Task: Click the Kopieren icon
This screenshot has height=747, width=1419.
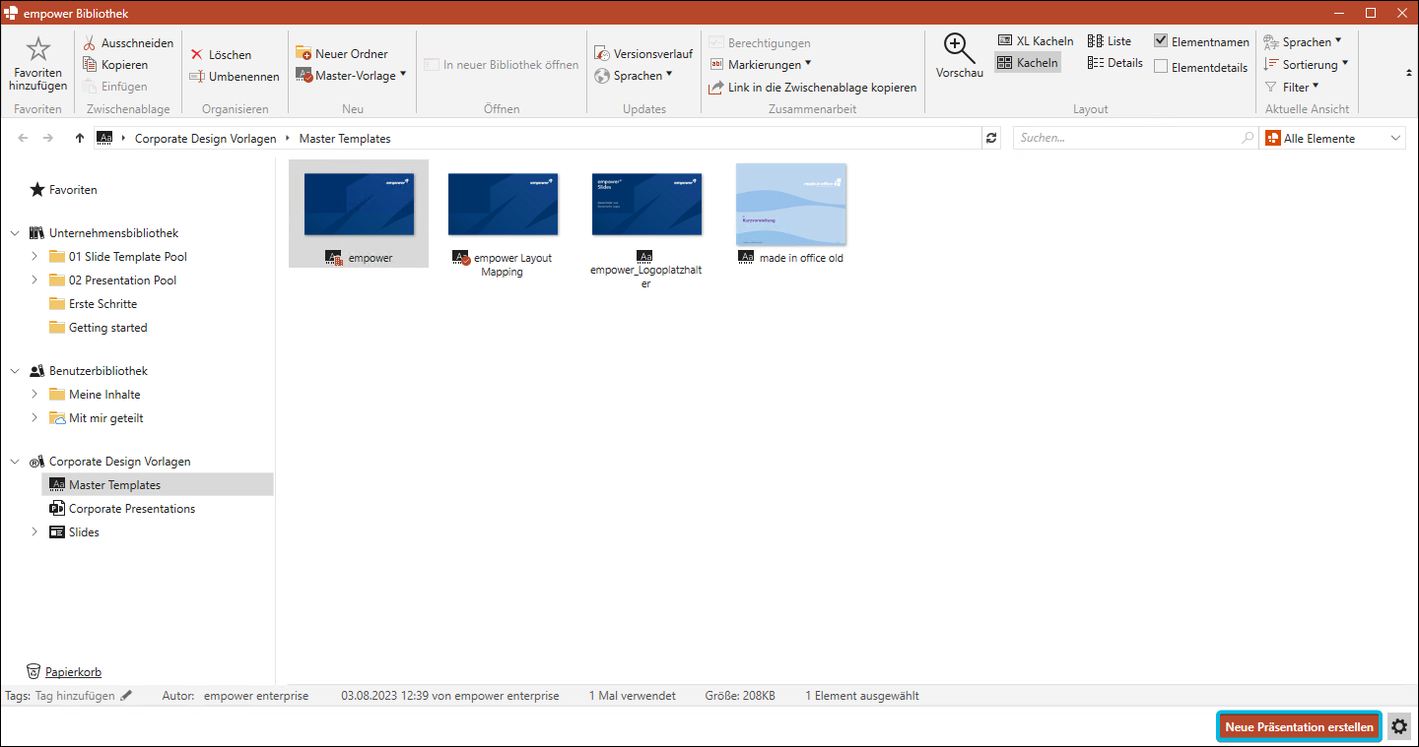Action: tap(90, 65)
